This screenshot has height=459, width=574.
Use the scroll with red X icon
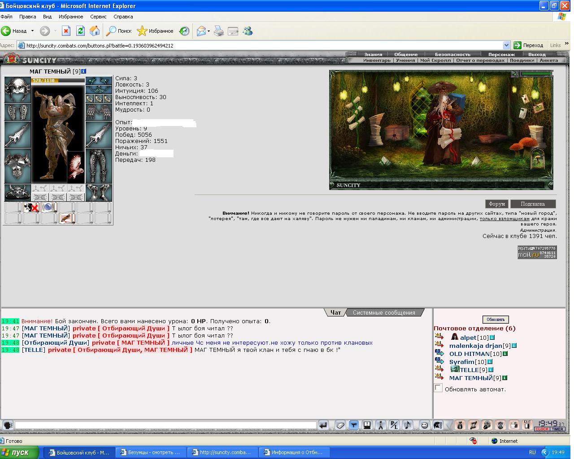(x=31, y=208)
